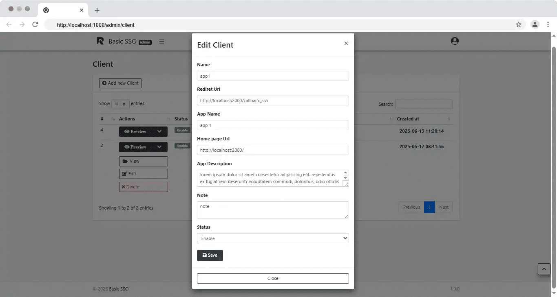Open the browser three-dot menu

(x=548, y=24)
